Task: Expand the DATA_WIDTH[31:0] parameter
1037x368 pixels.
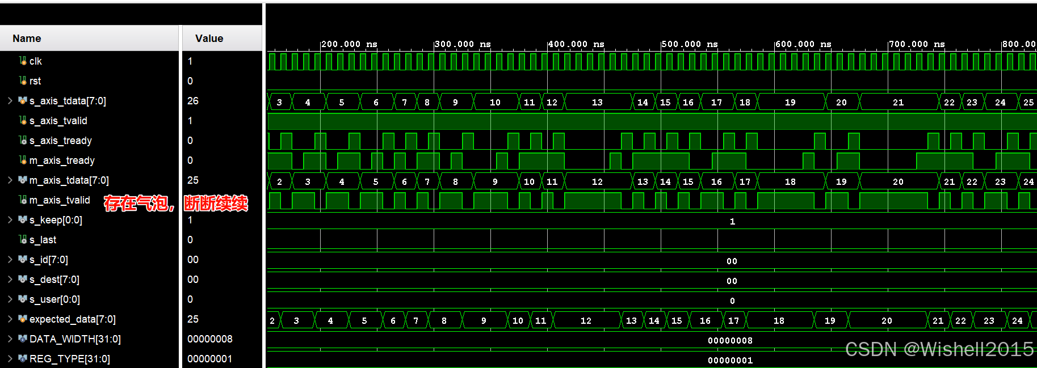Action: click(10, 339)
